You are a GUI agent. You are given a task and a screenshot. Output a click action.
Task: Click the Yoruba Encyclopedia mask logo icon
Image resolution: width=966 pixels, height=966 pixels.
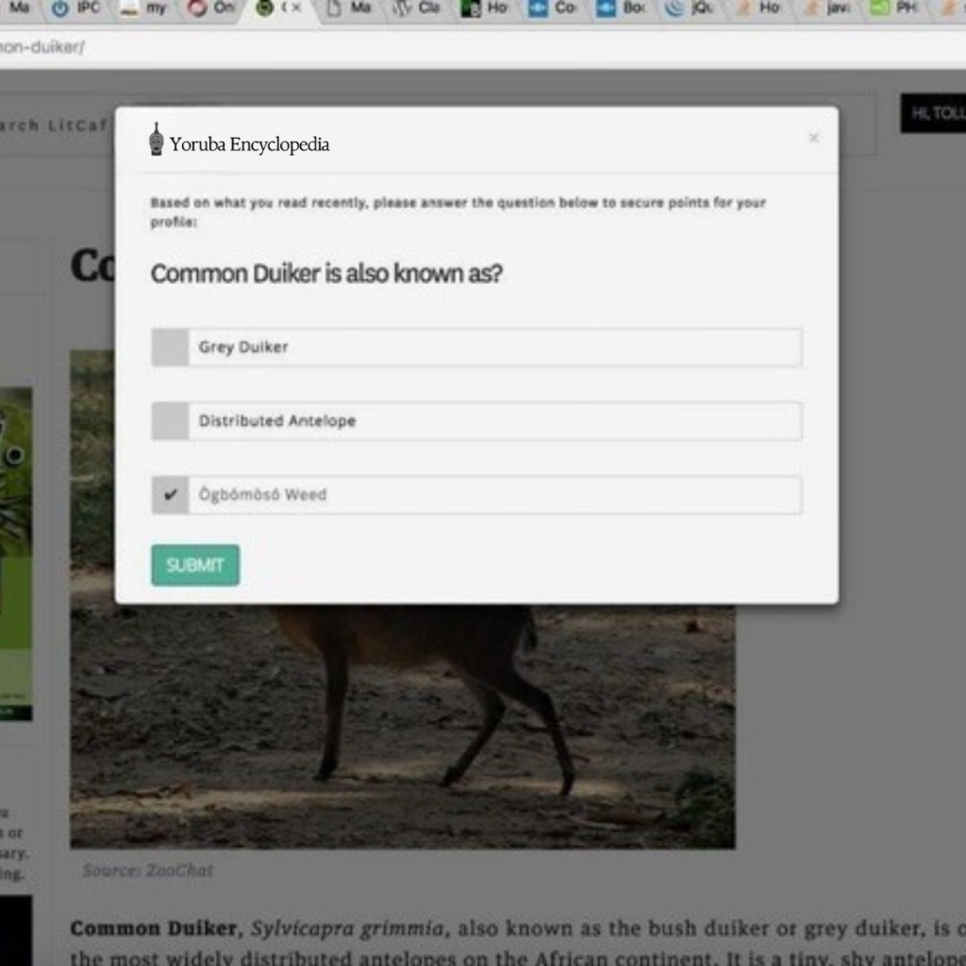(x=157, y=140)
